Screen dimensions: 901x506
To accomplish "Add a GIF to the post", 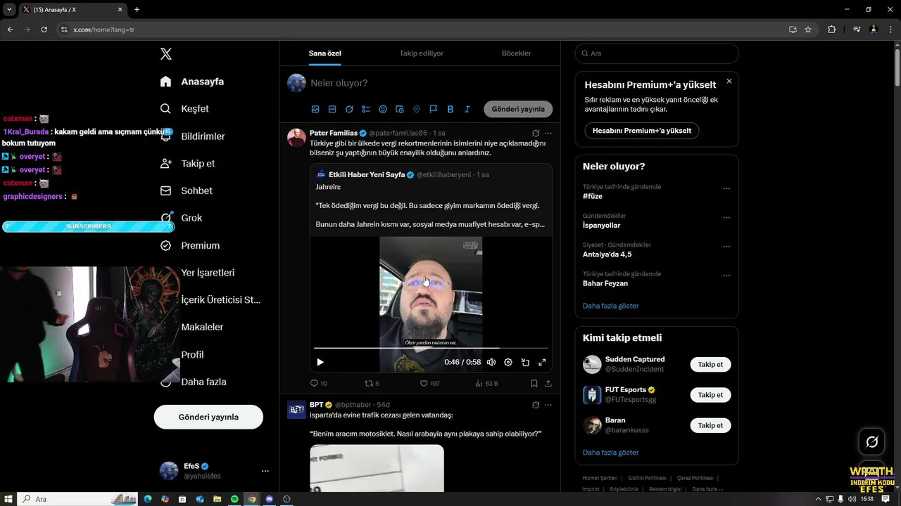I will (x=332, y=109).
